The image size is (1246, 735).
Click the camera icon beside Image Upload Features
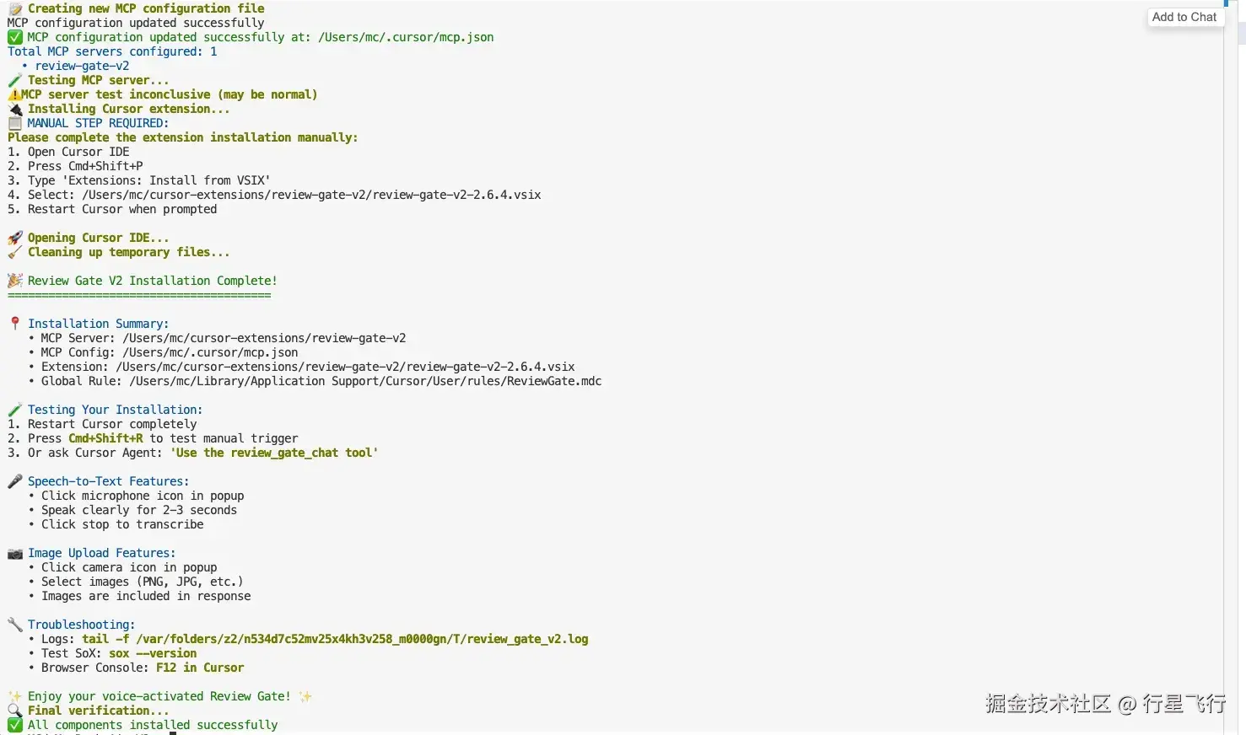coord(15,553)
